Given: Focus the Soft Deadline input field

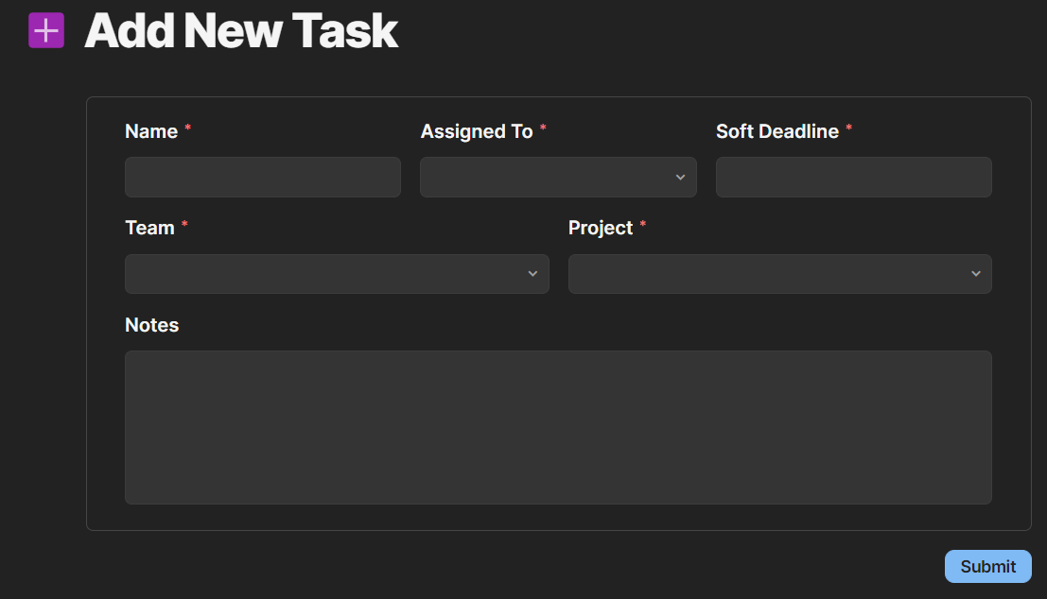Looking at the screenshot, I should pos(853,177).
